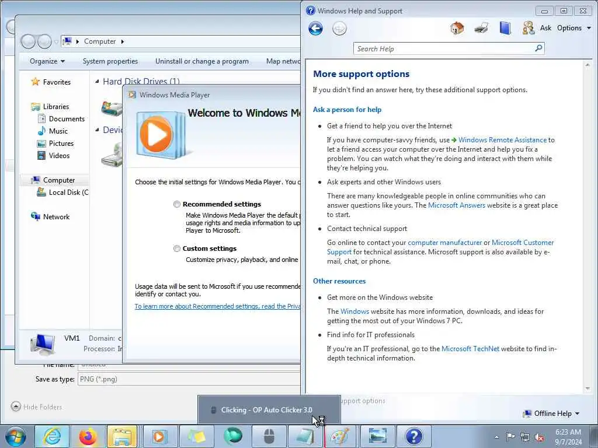Open Microsoft TechNet link
The width and height of the screenshot is (598, 448).
pos(470,349)
